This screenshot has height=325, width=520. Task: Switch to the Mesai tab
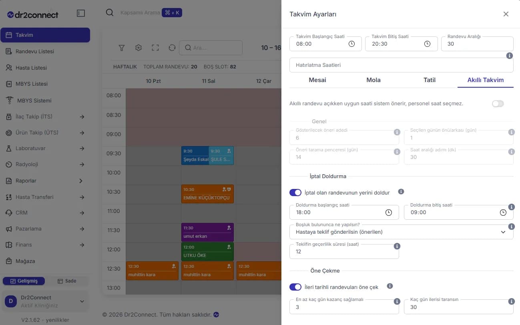pos(317,80)
